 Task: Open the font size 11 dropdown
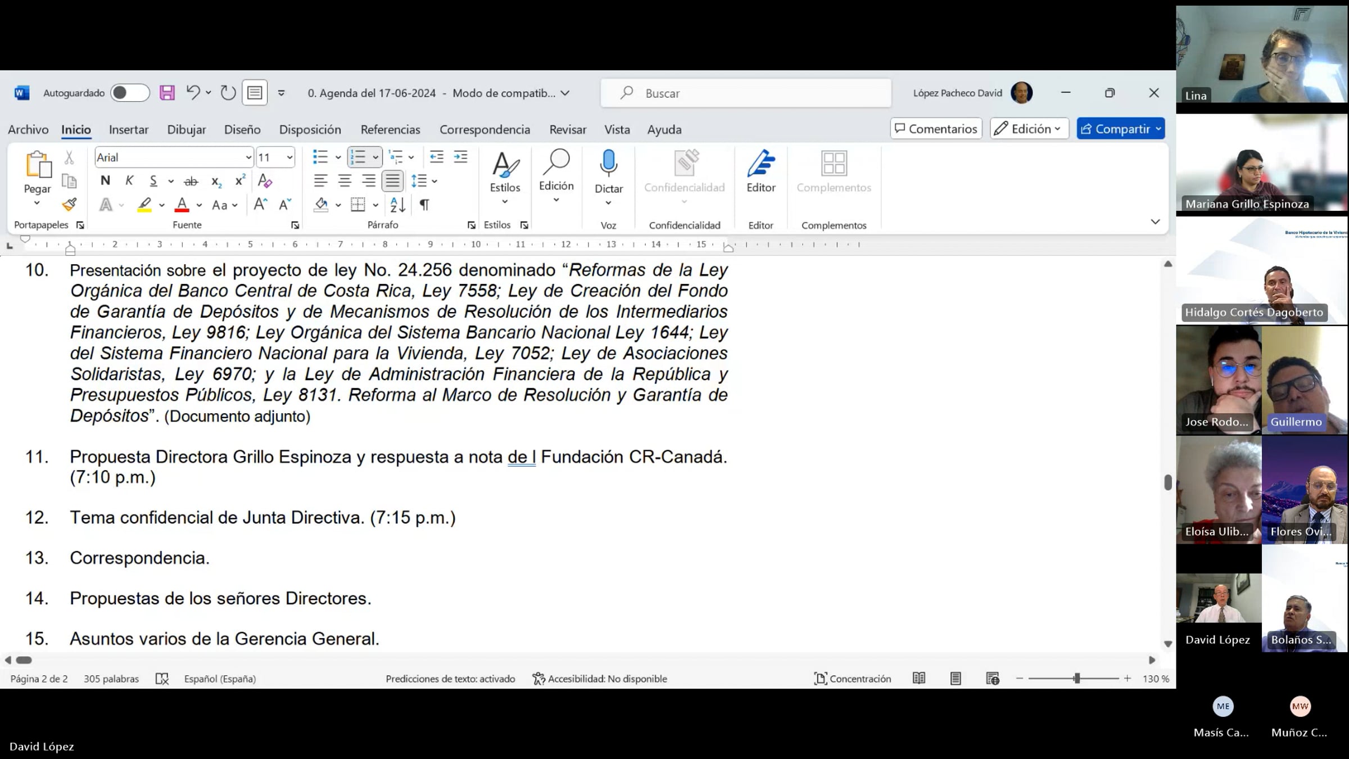point(289,157)
